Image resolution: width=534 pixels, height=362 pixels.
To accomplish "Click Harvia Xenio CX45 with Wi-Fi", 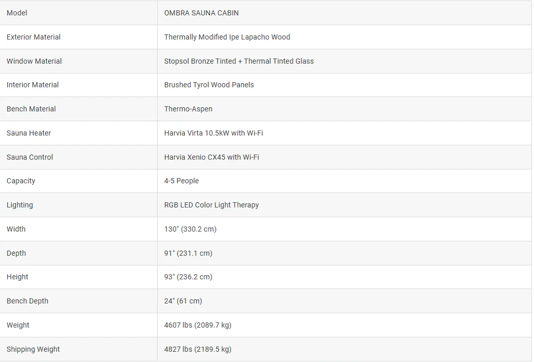I will pyautogui.click(x=212, y=157).
